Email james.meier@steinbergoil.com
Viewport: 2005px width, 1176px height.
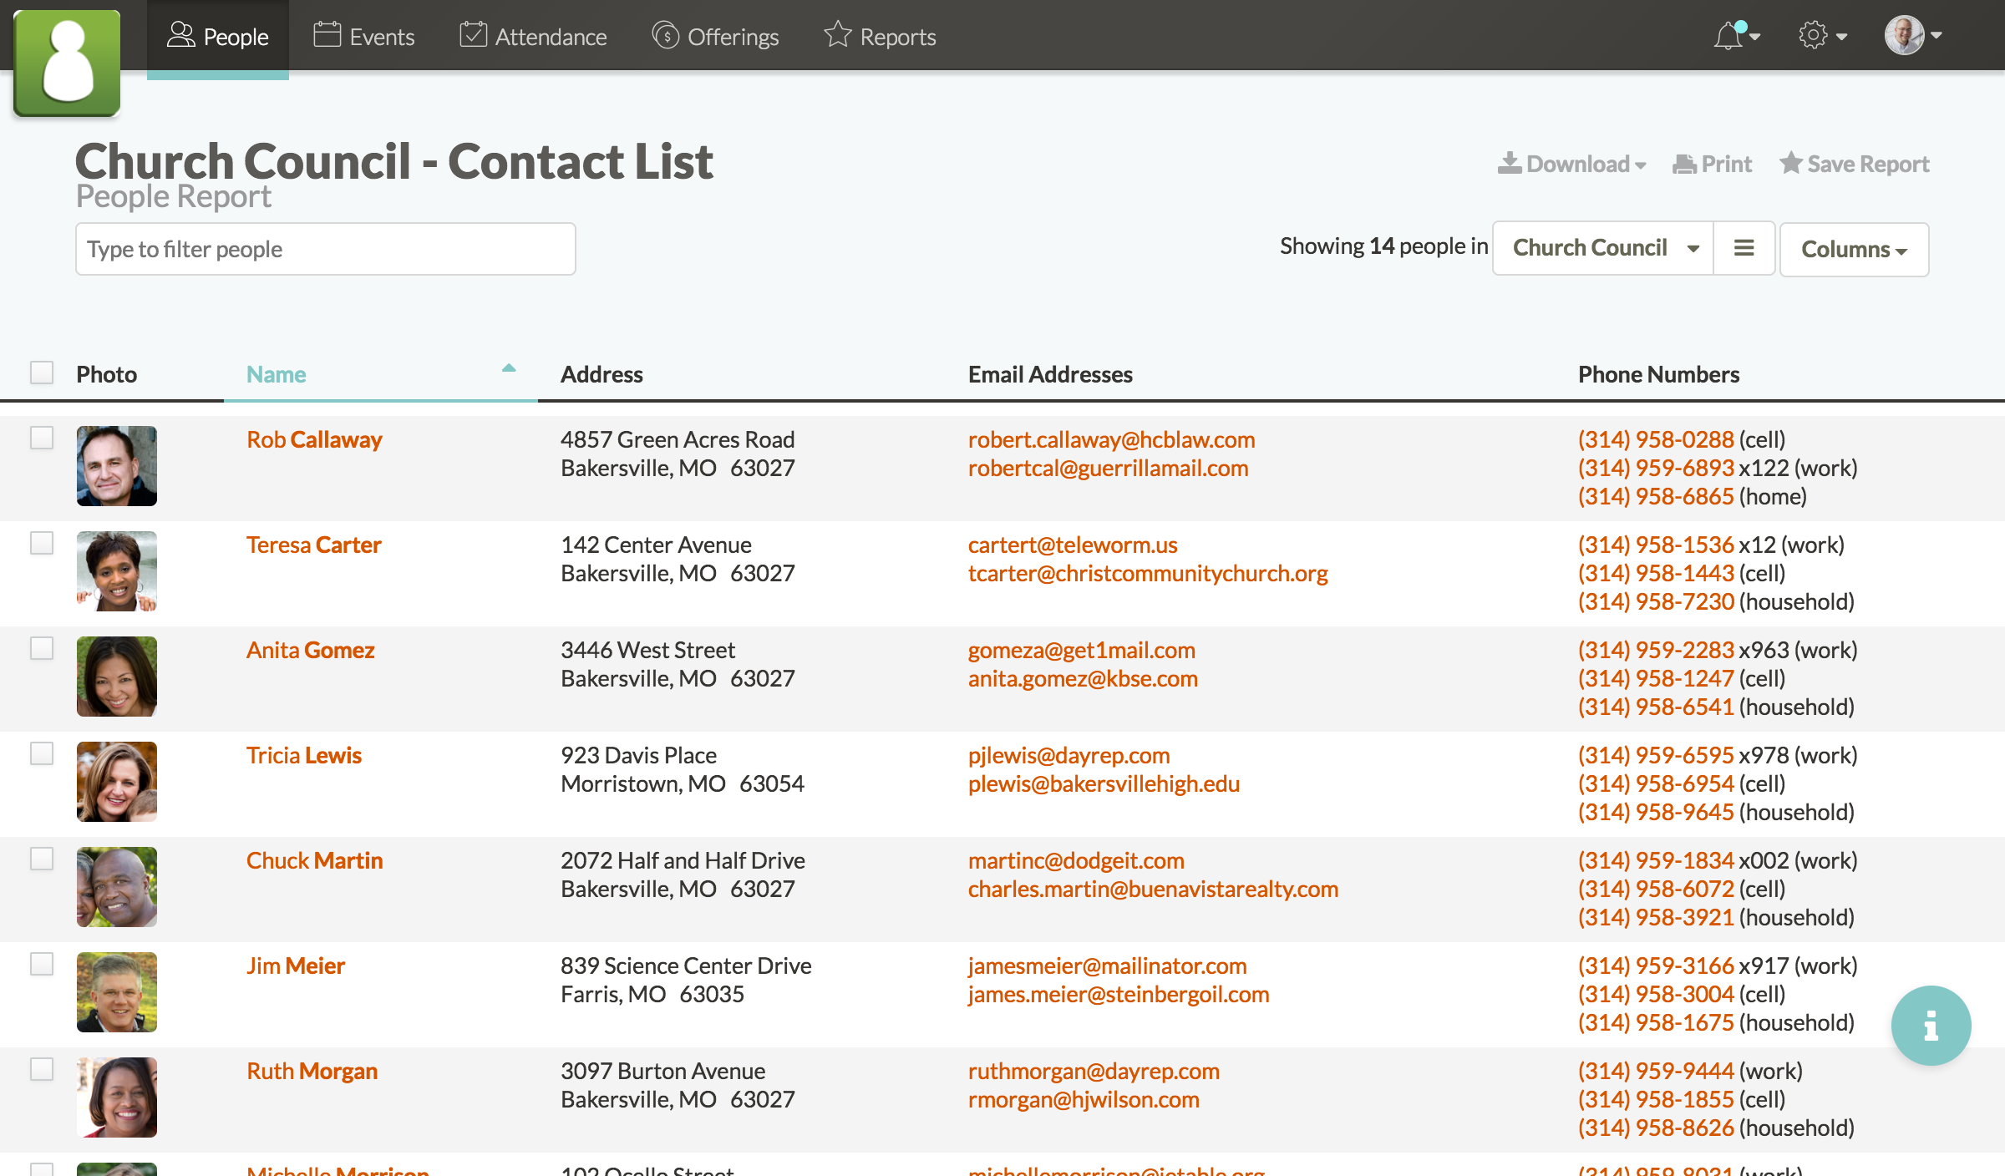pyautogui.click(x=1119, y=994)
